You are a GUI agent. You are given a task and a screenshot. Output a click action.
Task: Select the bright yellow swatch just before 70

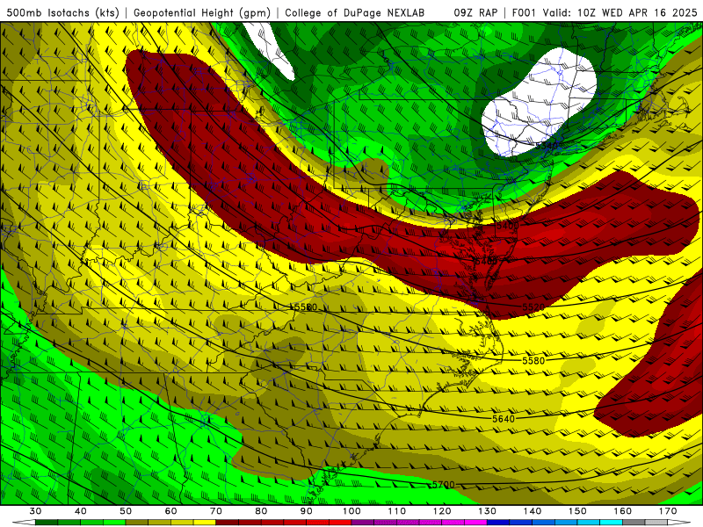pos(205,523)
